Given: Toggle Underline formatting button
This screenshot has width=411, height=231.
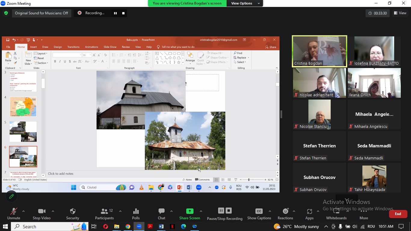Looking at the screenshot, I should 65,61.
